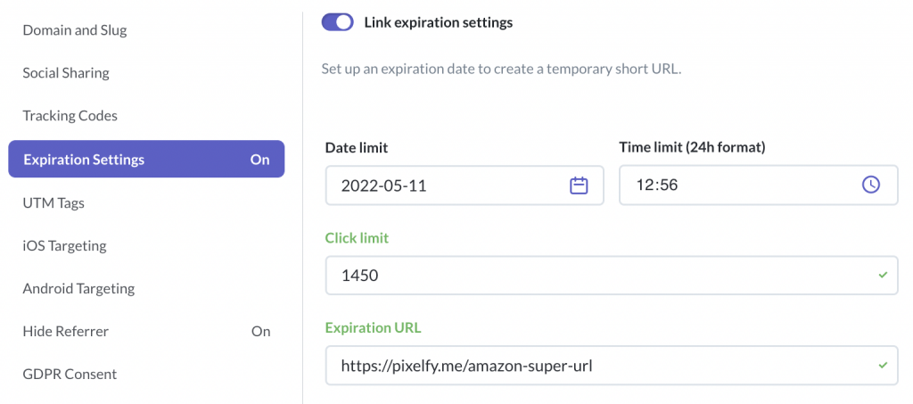The image size is (913, 404).
Task: Open the clock time picker icon
Action: pyautogui.click(x=871, y=186)
